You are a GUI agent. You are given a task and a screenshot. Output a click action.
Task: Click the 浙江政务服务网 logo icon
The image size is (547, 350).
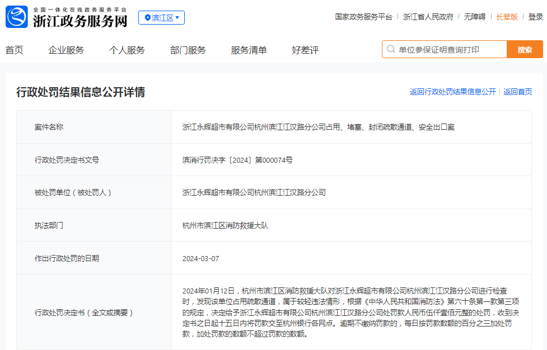tap(16, 17)
